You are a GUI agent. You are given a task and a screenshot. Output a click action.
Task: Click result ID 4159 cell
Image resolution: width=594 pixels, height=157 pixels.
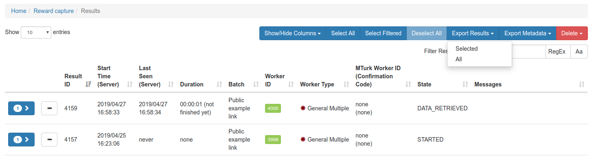tap(71, 108)
